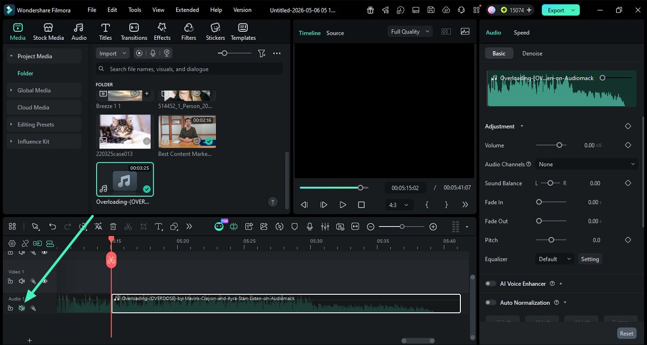Viewport: 647px width, 345px height.
Task: Hide the Video 1 track
Action: (x=44, y=281)
